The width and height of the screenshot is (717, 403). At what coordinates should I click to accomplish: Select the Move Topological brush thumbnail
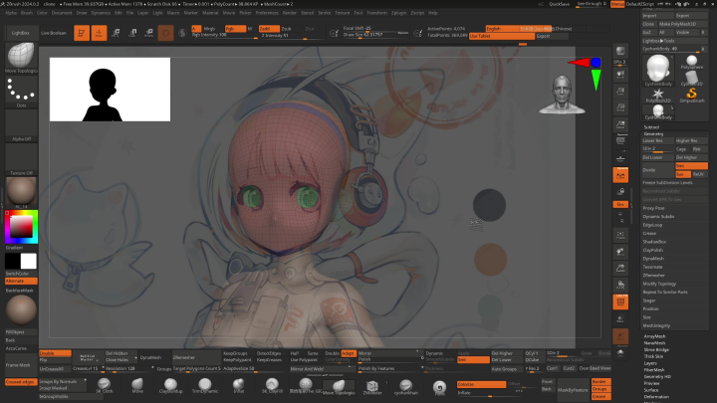(20, 60)
